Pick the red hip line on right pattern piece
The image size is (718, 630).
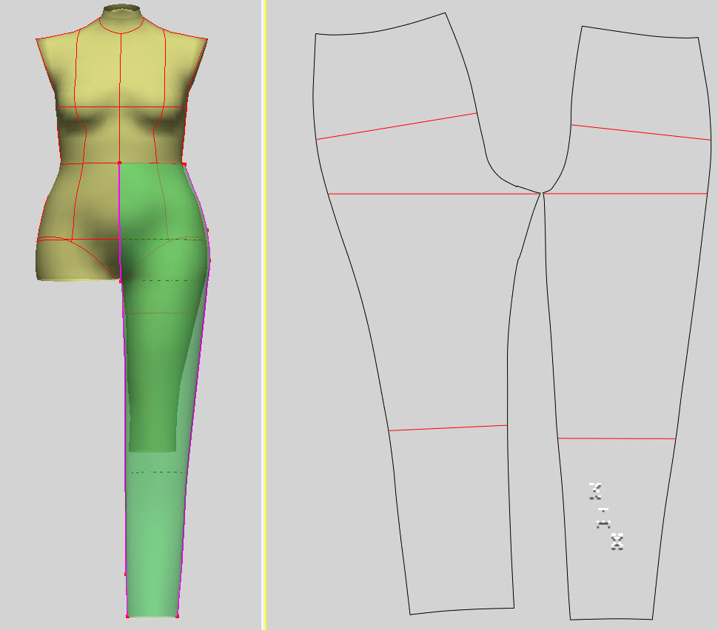coord(640,132)
